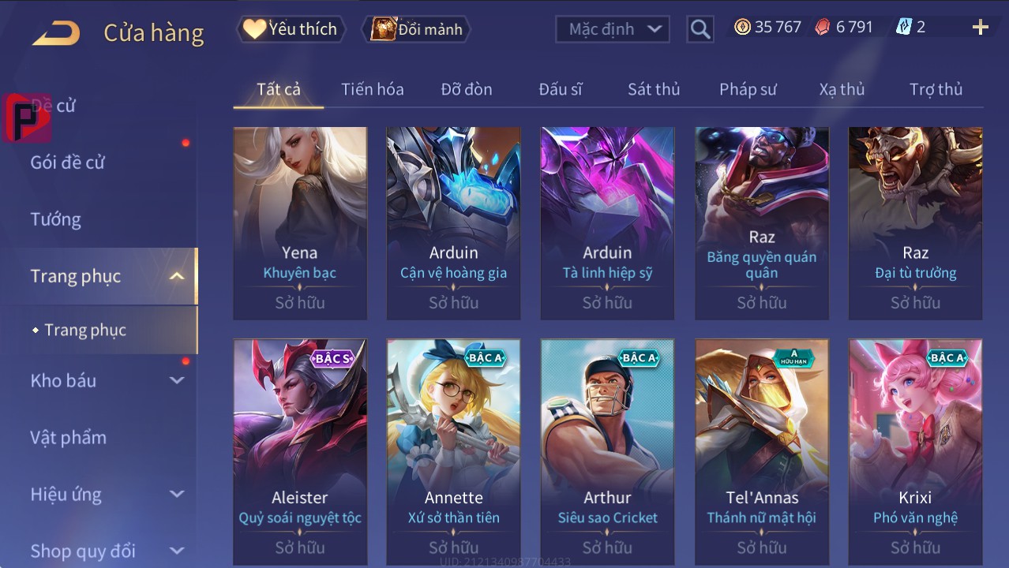Image resolution: width=1009 pixels, height=568 pixels.
Task: Open Yêu thích heart favorites
Action: click(291, 29)
